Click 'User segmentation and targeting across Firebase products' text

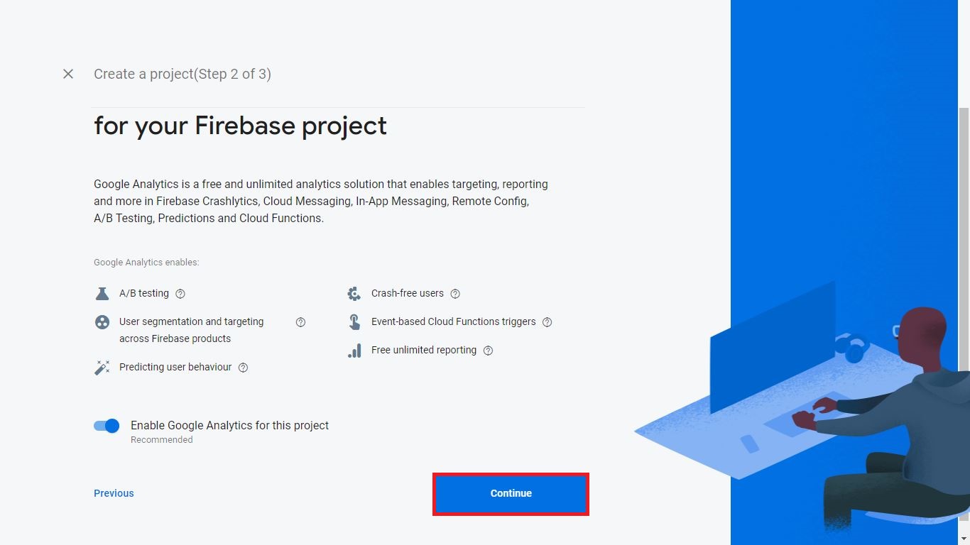[x=192, y=330]
